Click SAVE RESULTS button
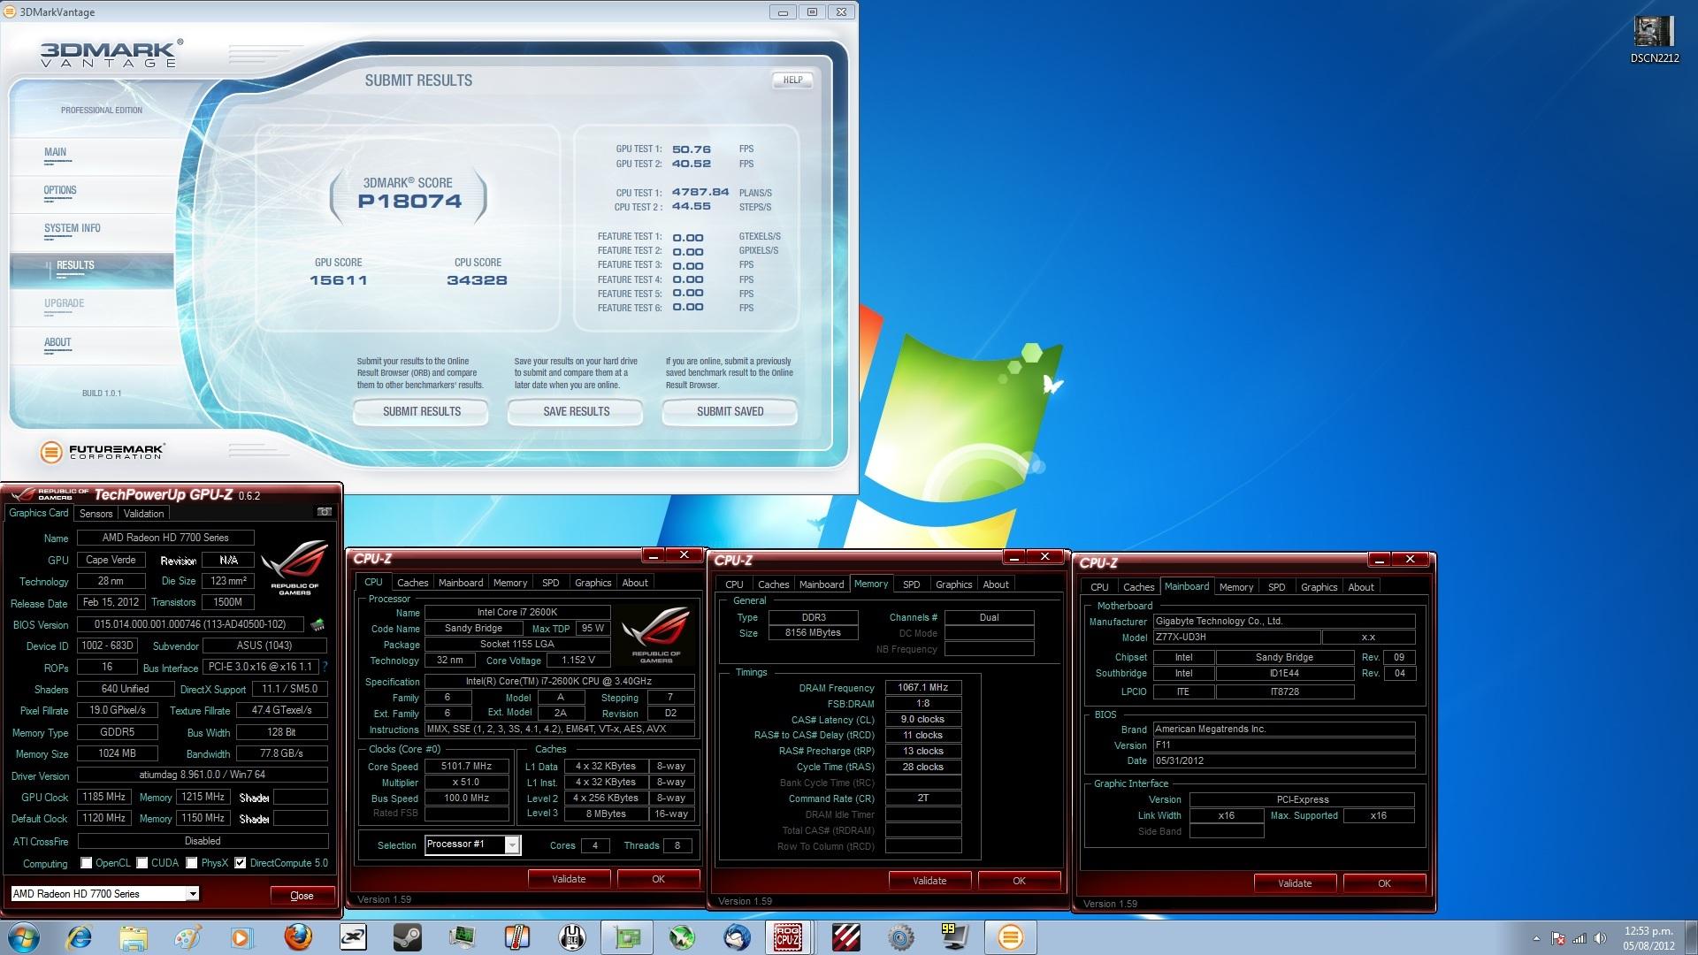 (x=576, y=412)
